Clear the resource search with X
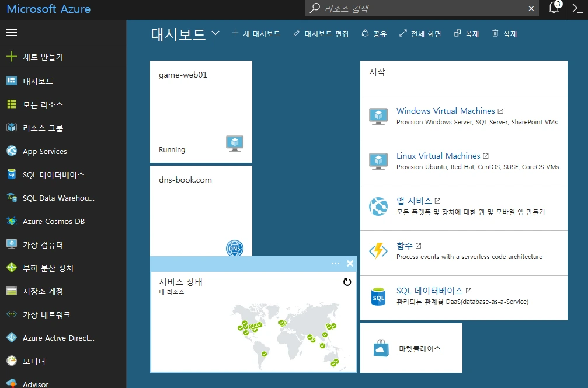Image resolution: width=588 pixels, height=388 pixels. (531, 8)
